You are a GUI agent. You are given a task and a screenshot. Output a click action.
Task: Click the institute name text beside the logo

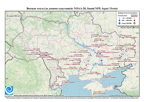tap(39, 95)
